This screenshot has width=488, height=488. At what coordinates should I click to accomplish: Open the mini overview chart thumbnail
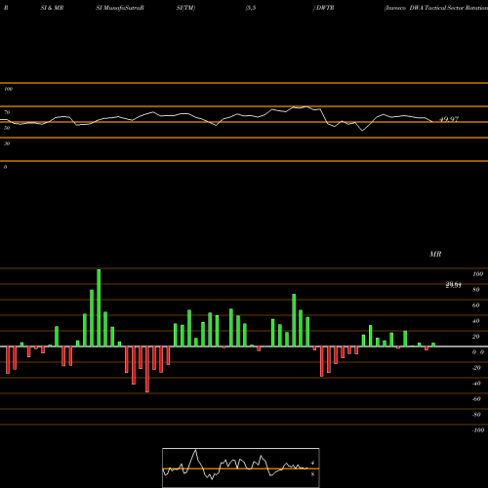241,468
